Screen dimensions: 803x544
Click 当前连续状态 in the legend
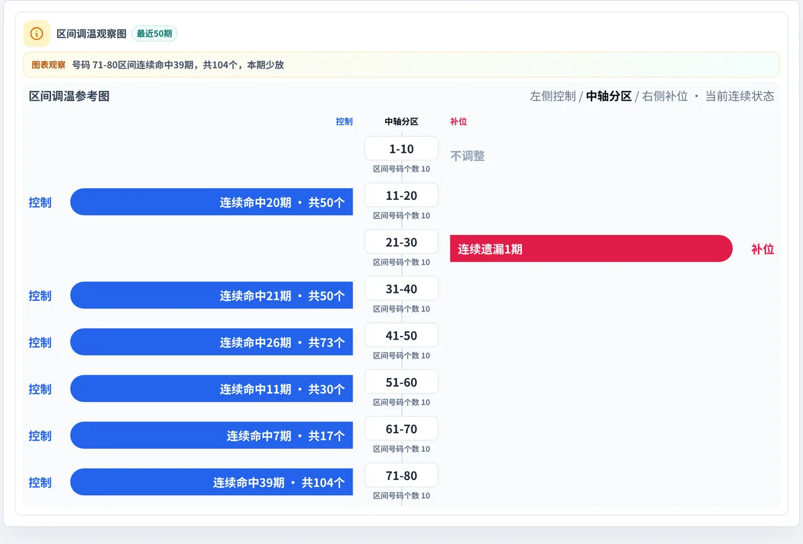(740, 96)
